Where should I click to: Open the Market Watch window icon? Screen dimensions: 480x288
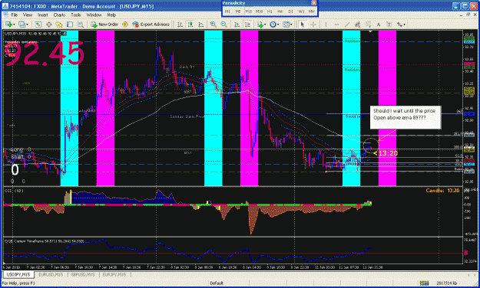pyautogui.click(x=38, y=25)
